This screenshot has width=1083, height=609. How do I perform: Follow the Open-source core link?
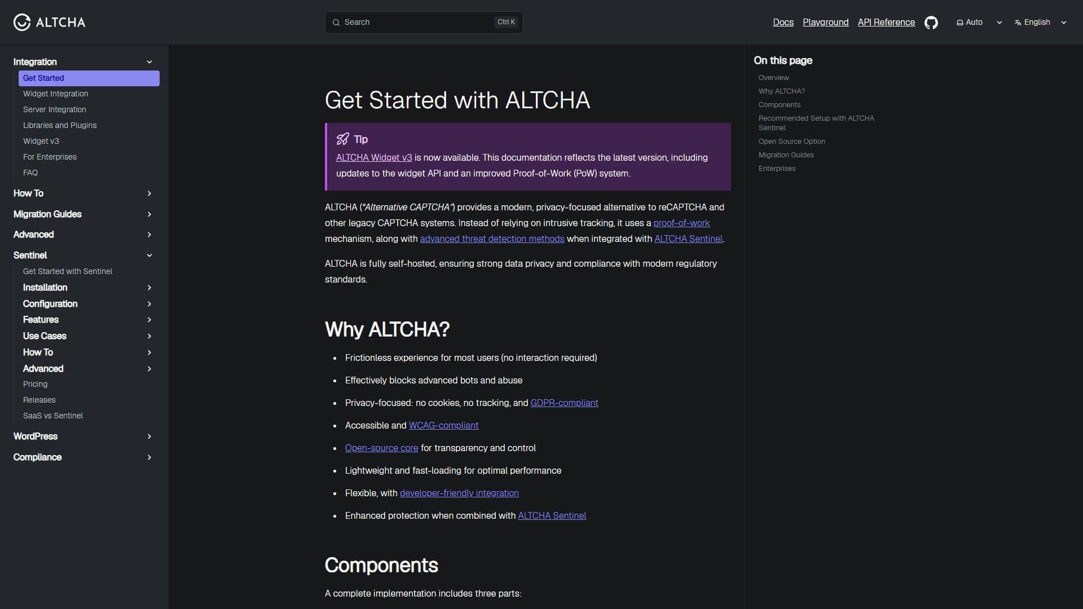pos(381,448)
